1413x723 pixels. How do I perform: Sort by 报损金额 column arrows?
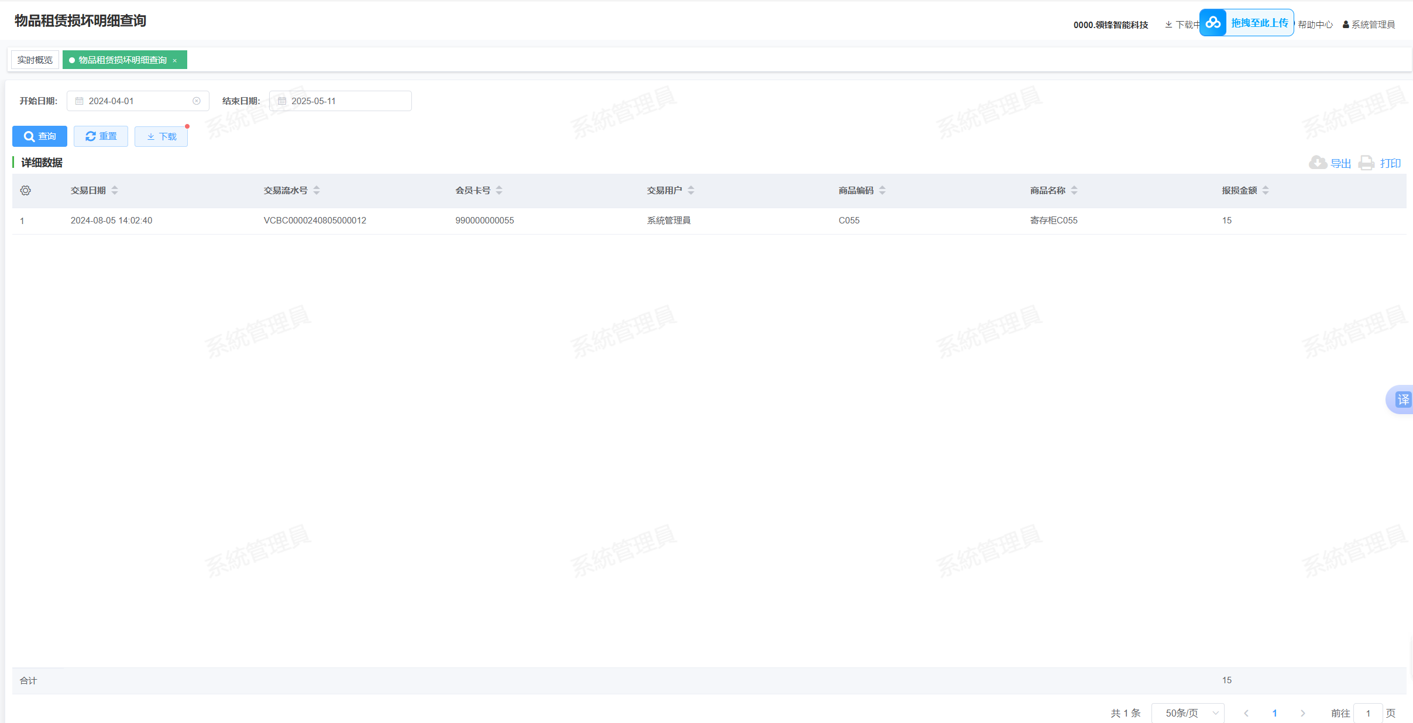pyautogui.click(x=1266, y=190)
